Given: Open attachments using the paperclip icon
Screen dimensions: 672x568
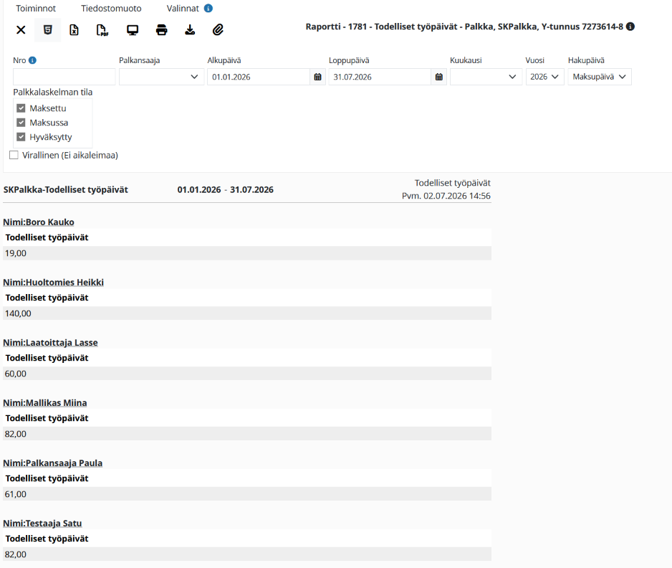Looking at the screenshot, I should click(218, 29).
